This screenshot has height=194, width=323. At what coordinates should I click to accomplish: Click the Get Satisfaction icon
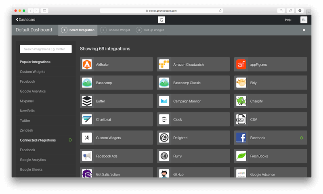(87, 173)
